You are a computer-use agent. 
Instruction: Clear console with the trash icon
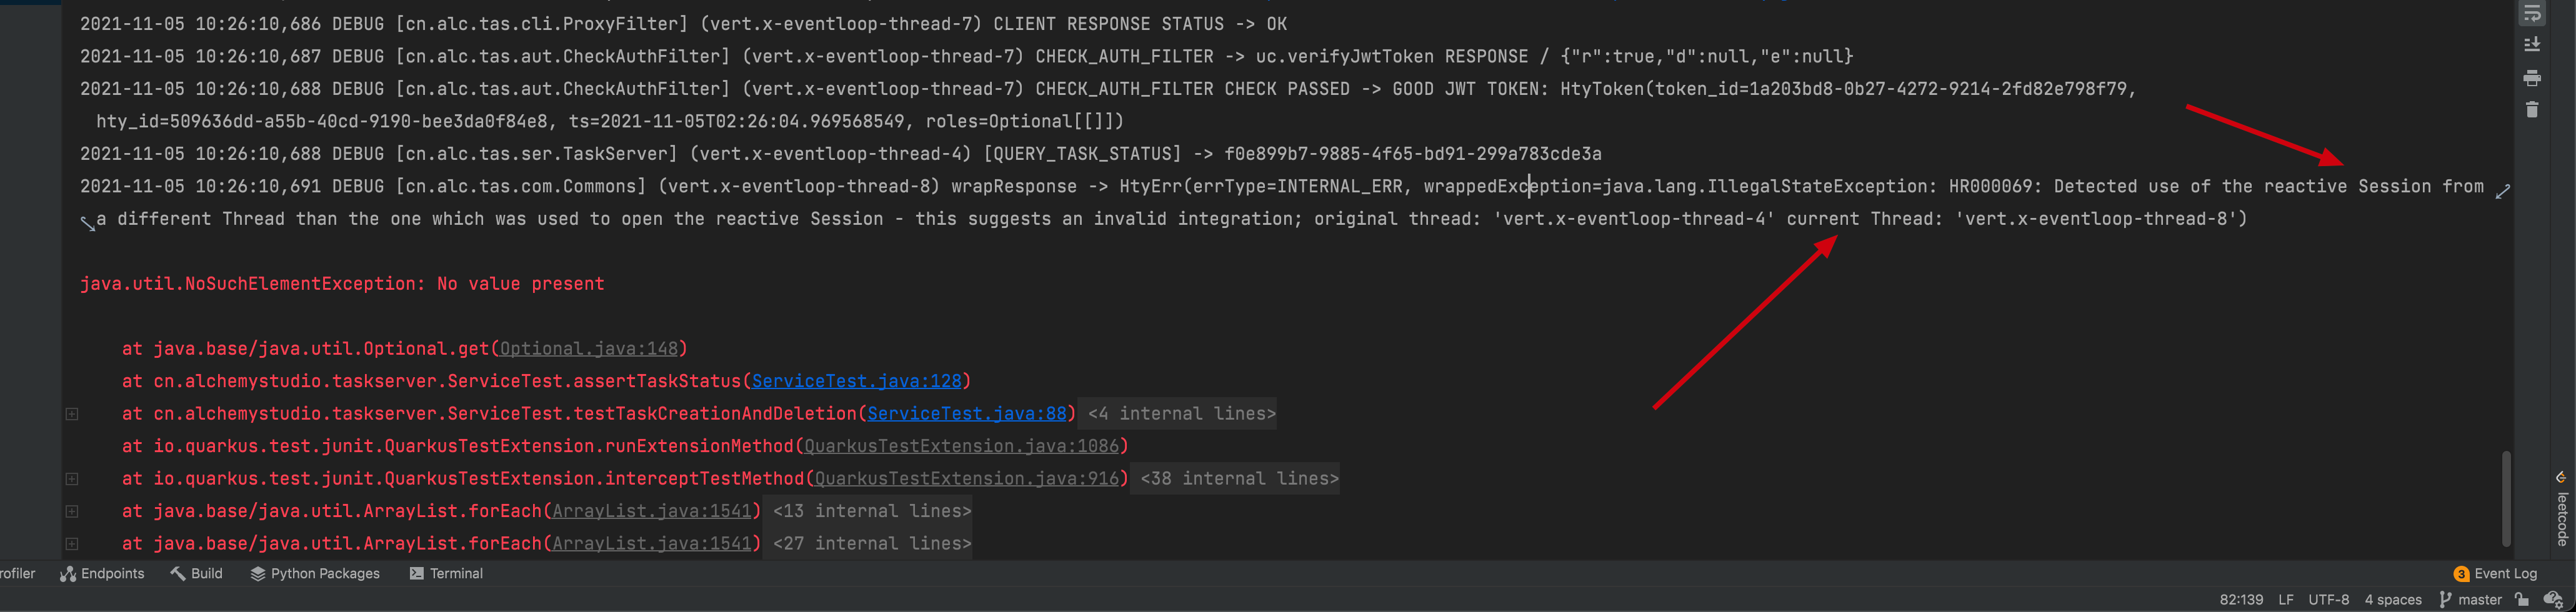click(x=2532, y=110)
